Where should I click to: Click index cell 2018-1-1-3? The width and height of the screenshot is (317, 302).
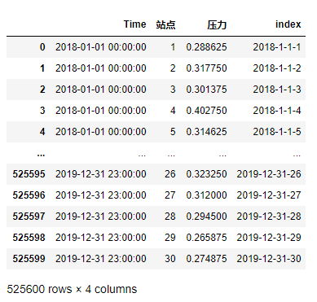[x=277, y=90]
